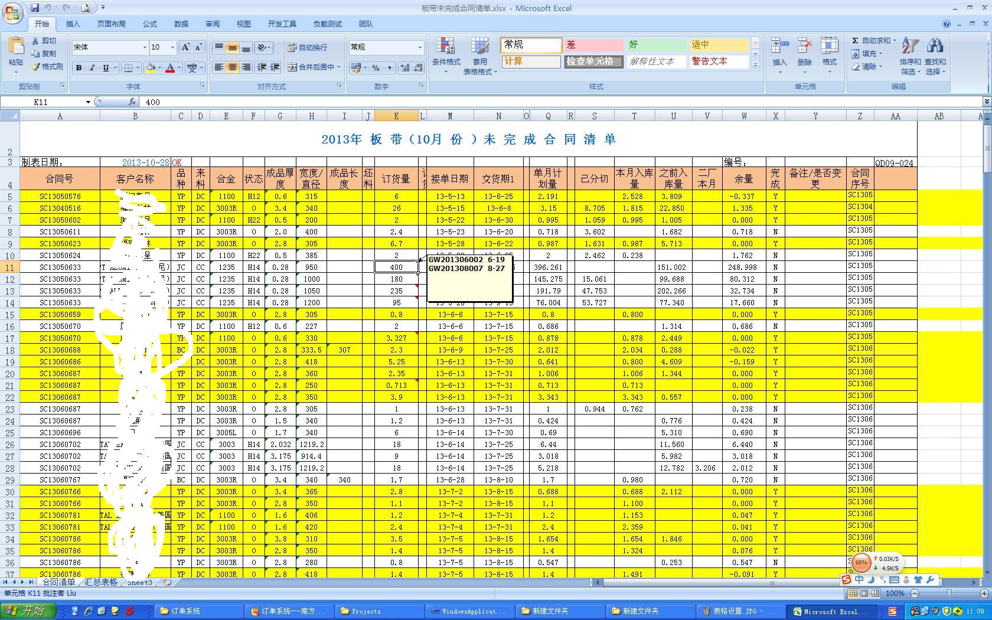Switch to the 数据 ribbon tab

[x=181, y=24]
